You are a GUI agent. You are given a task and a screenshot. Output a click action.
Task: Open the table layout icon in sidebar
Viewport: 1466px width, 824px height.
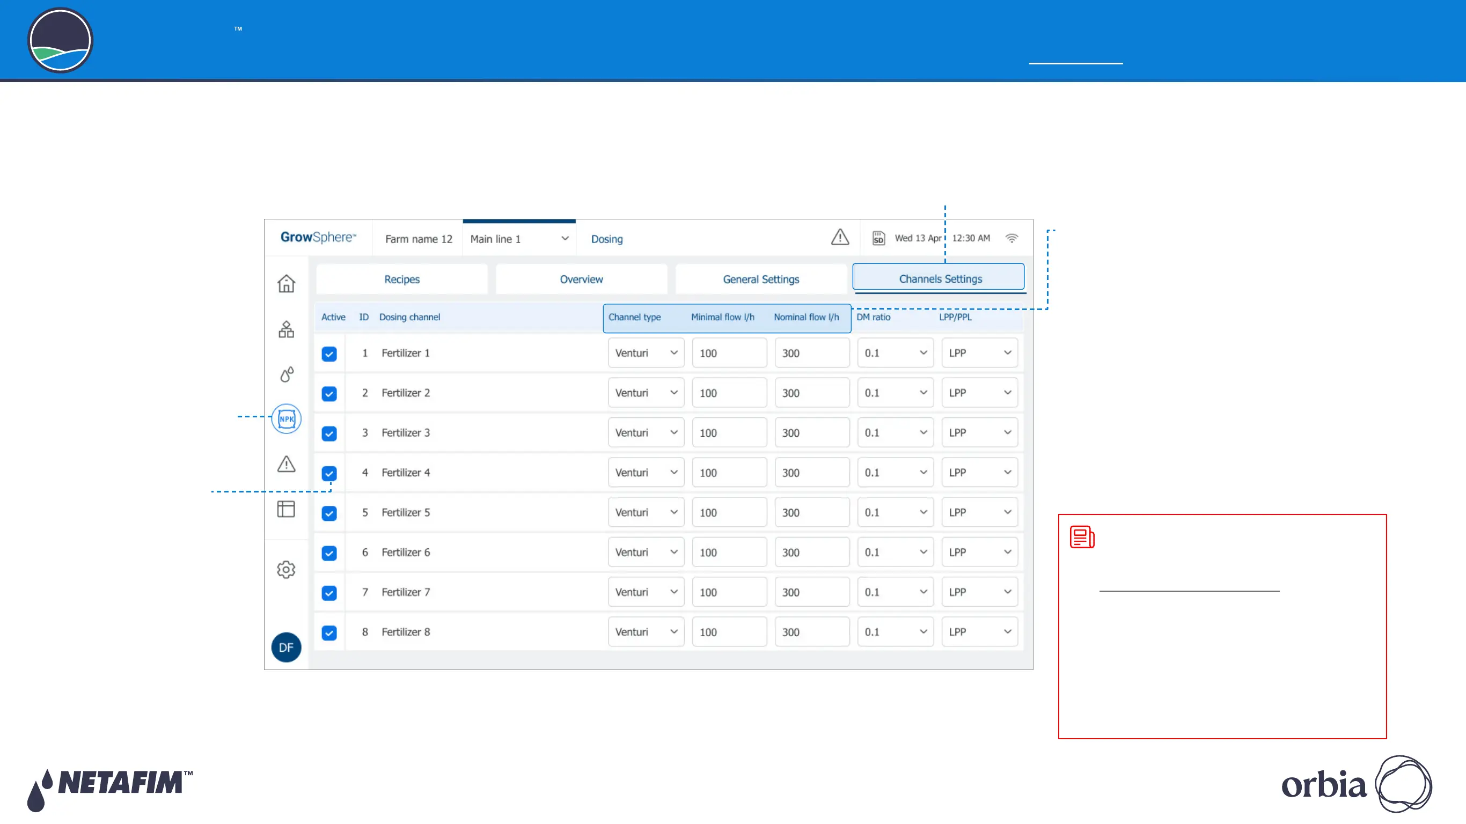click(x=286, y=509)
